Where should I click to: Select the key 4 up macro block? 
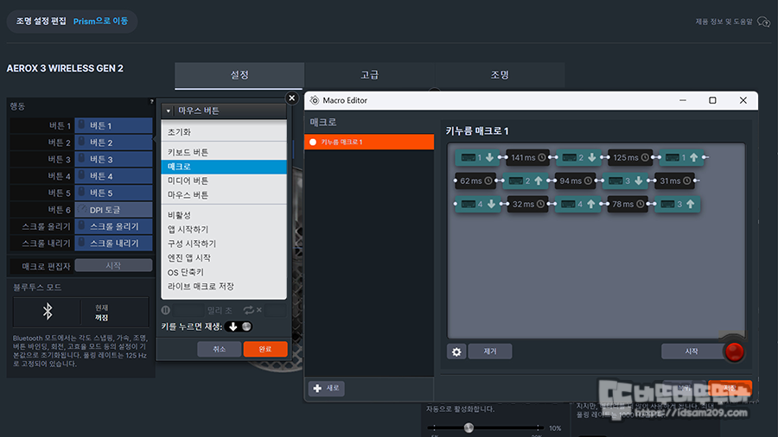577,204
